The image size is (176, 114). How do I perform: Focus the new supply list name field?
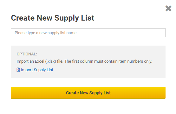[x=88, y=33]
